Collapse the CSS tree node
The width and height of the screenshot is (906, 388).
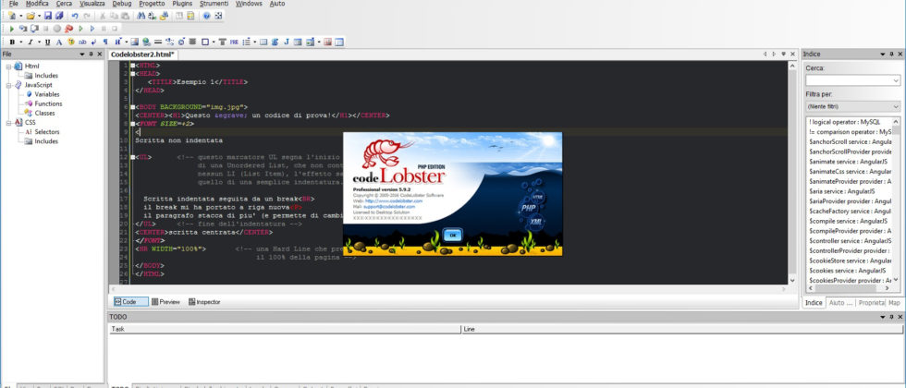click(7, 122)
